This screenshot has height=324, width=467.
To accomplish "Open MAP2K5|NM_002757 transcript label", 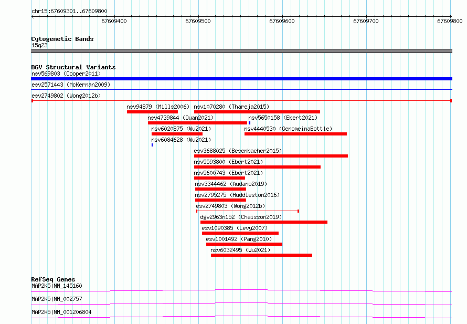I will 57,299.
